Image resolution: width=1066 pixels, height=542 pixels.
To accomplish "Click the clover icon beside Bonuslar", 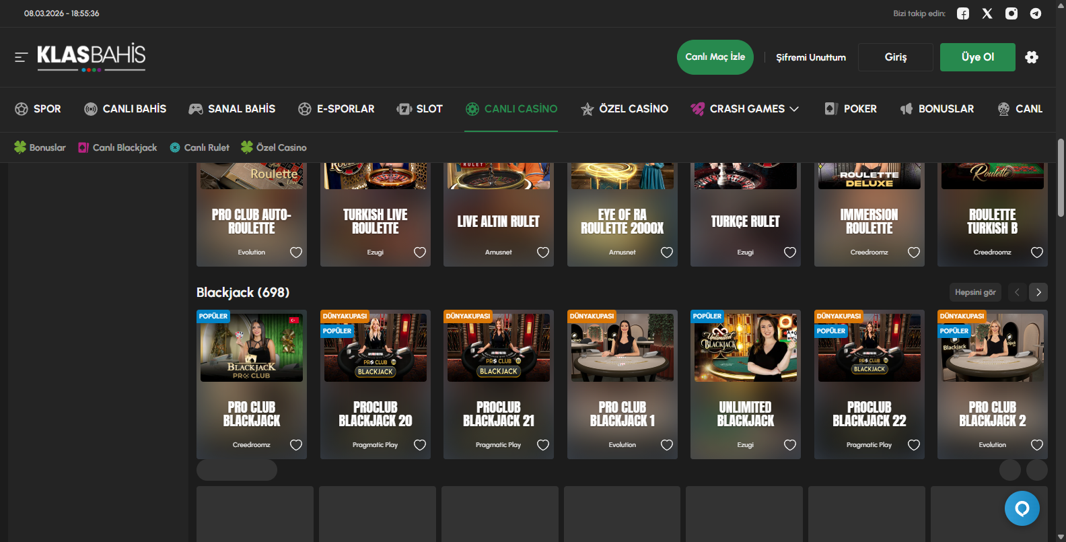I will coord(20,147).
